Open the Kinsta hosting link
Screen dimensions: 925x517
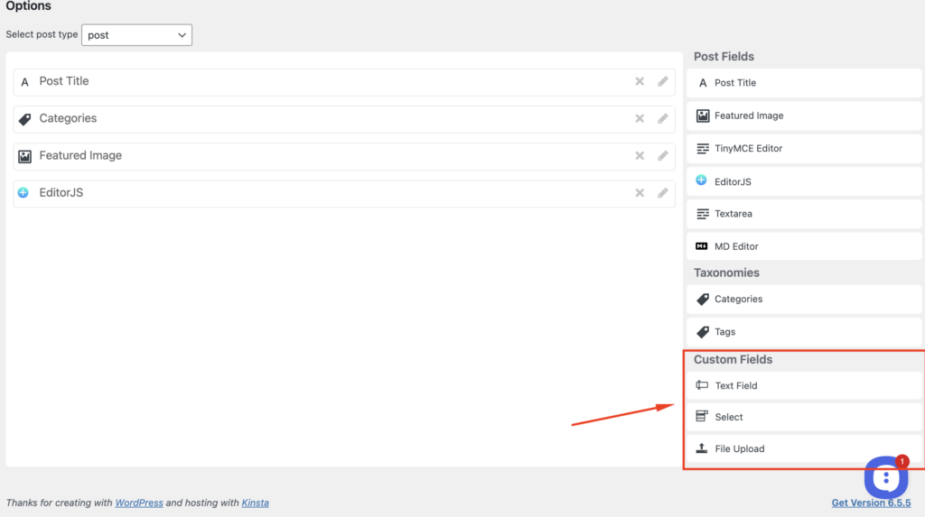255,503
